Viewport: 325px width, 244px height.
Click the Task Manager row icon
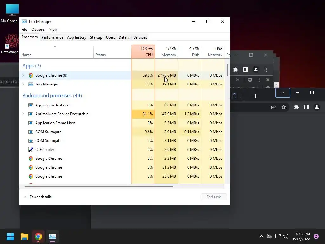(31, 84)
